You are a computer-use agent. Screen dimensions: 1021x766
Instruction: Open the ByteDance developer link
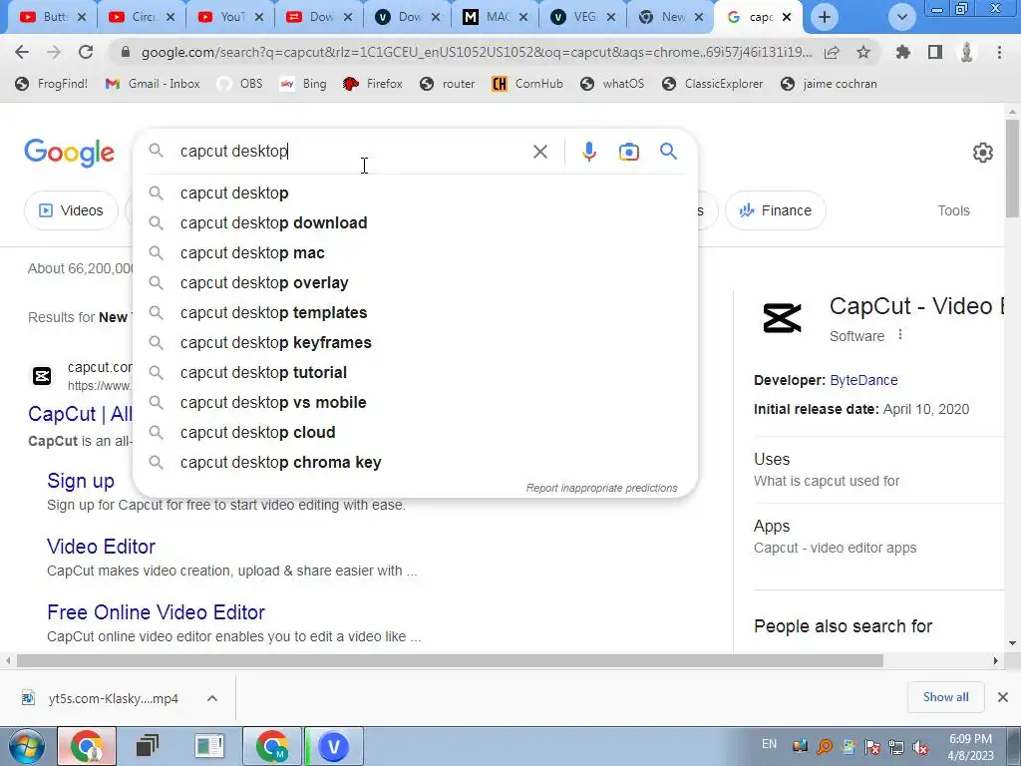(x=863, y=380)
